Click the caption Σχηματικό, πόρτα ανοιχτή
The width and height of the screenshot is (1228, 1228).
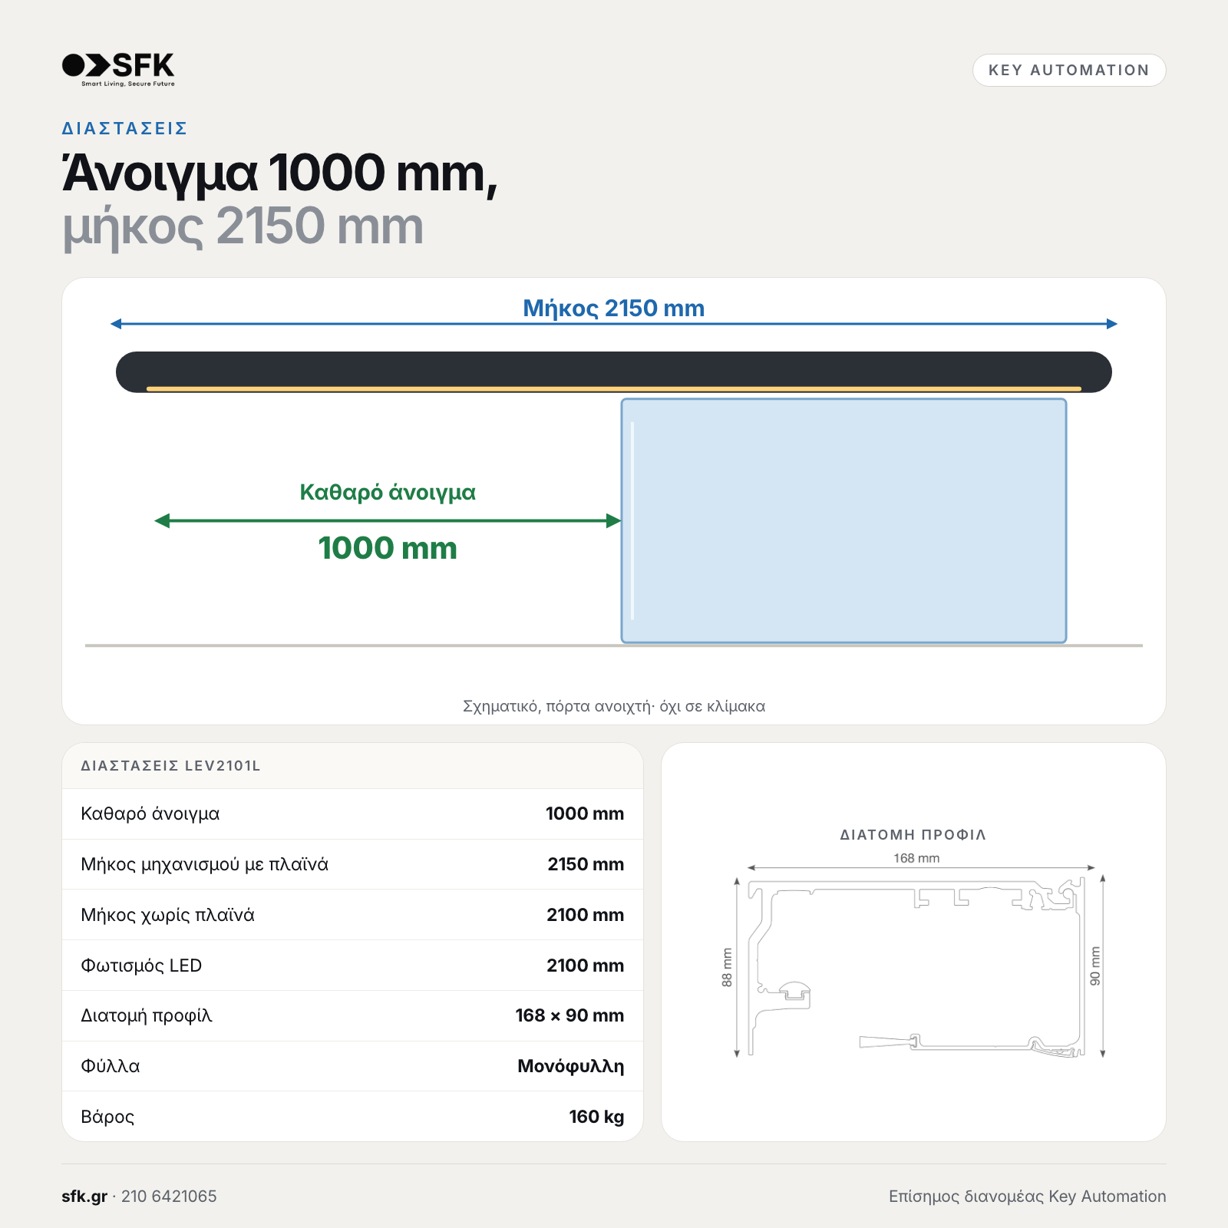click(614, 706)
